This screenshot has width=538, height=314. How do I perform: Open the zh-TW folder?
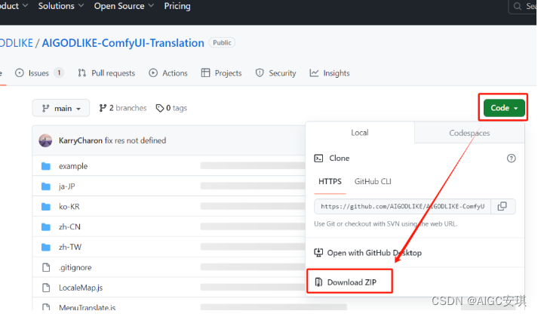70,247
